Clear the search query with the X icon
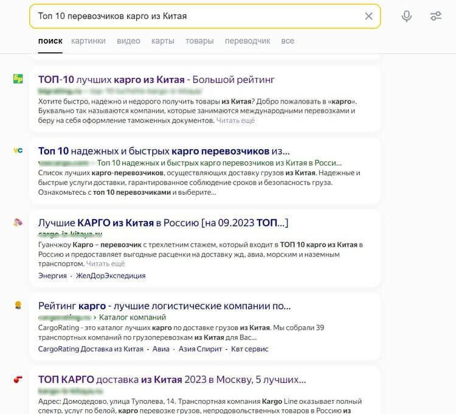The image size is (456, 414). 368,16
